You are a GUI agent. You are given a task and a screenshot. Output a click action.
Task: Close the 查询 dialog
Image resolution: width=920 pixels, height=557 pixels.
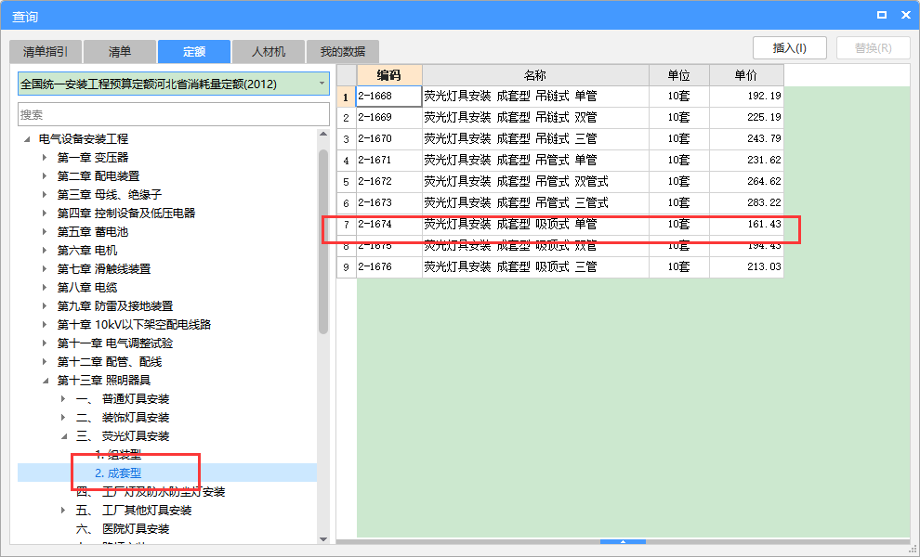[906, 15]
